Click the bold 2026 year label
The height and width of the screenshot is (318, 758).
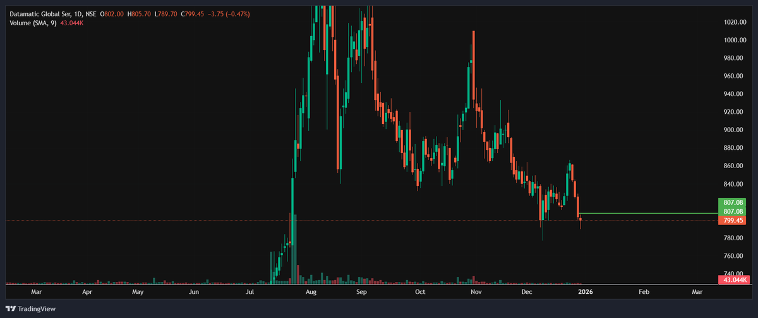pos(586,293)
